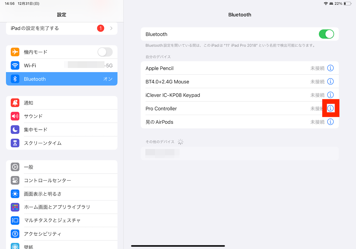Connect to BT4.0+2.4G Mouse
Screen dimensions: 356x249
[x=240, y=81]
